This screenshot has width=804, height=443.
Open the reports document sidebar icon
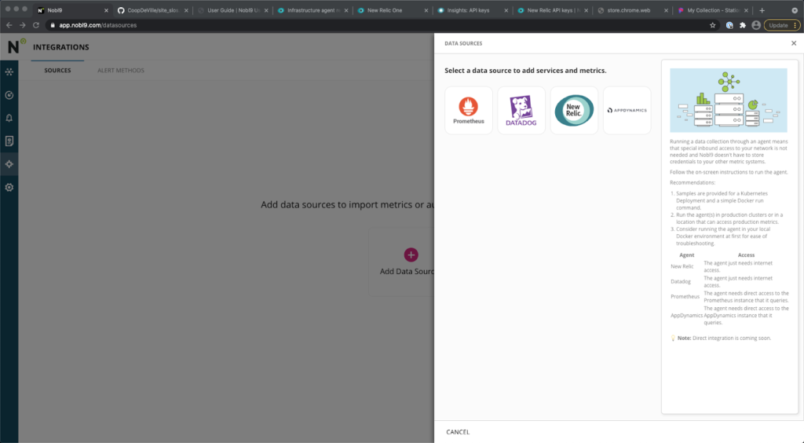pyautogui.click(x=9, y=141)
